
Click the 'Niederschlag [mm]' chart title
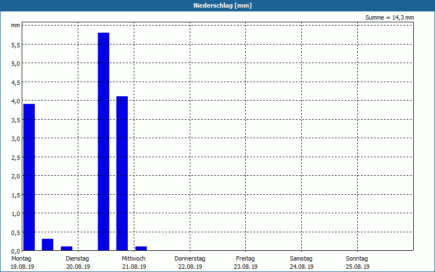222,5
